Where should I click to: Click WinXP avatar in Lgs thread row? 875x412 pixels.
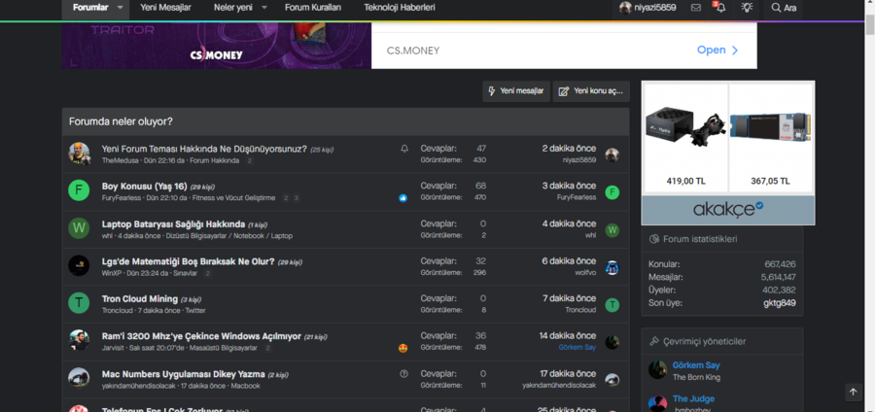(x=79, y=265)
